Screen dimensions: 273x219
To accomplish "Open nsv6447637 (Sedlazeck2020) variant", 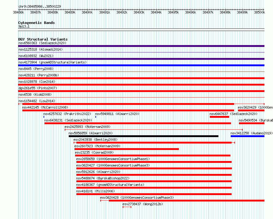I will (233, 114).
